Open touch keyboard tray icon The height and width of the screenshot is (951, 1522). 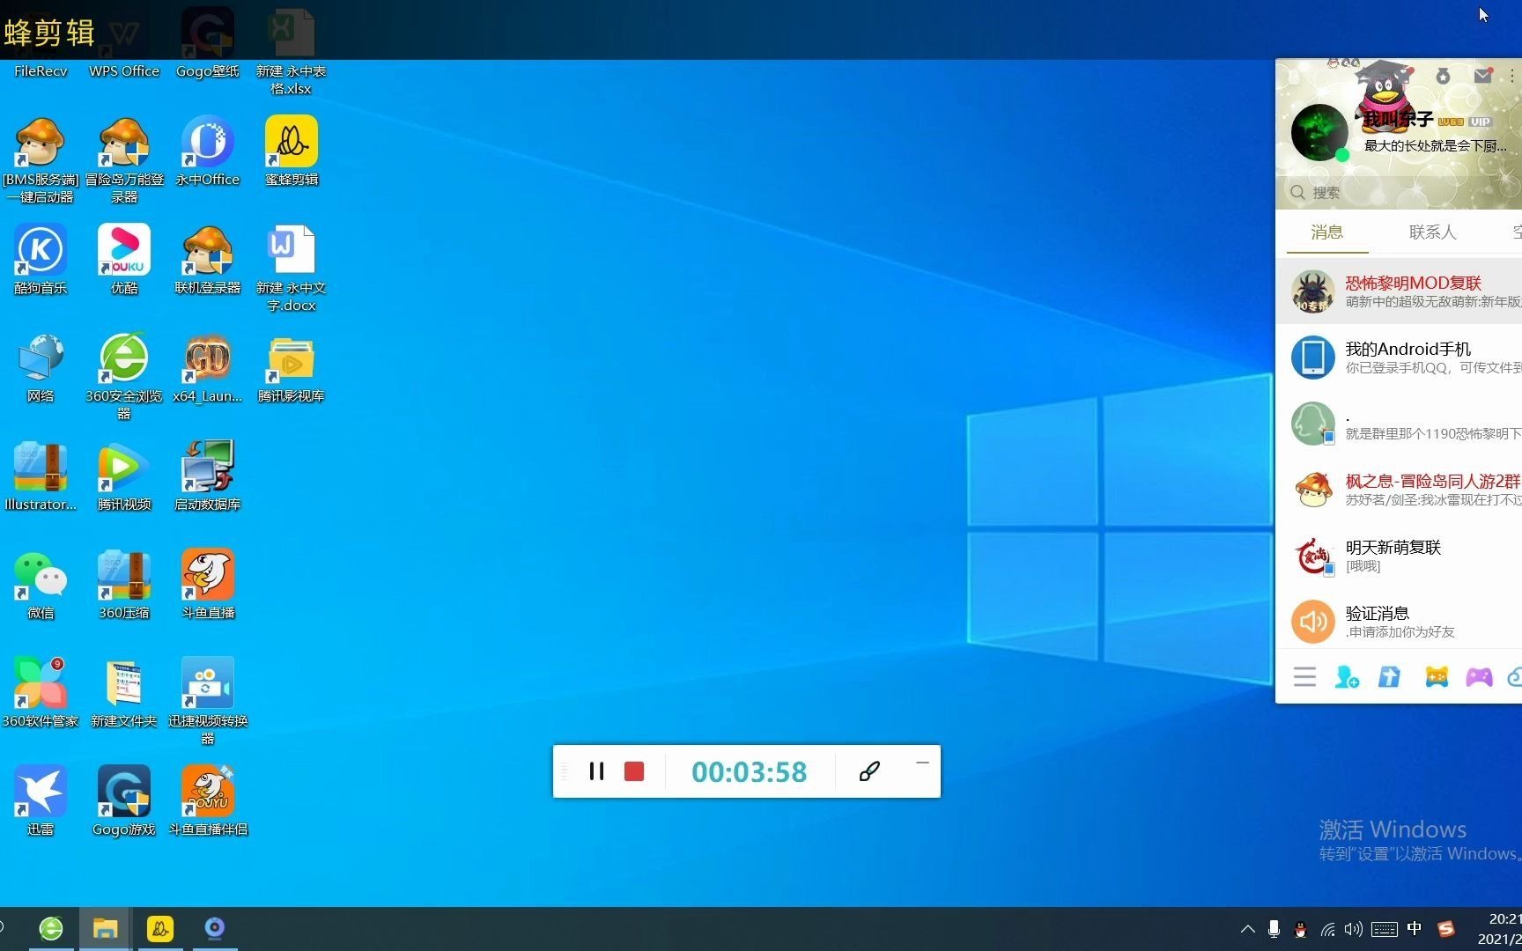(x=1385, y=929)
